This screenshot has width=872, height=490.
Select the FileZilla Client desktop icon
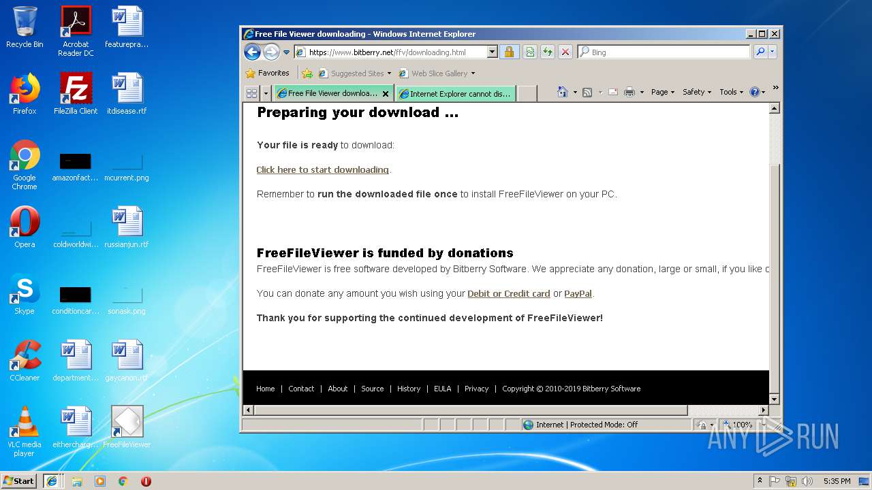coord(76,93)
